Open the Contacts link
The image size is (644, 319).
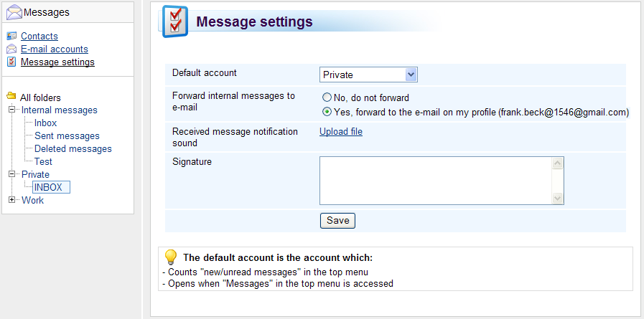click(x=39, y=36)
